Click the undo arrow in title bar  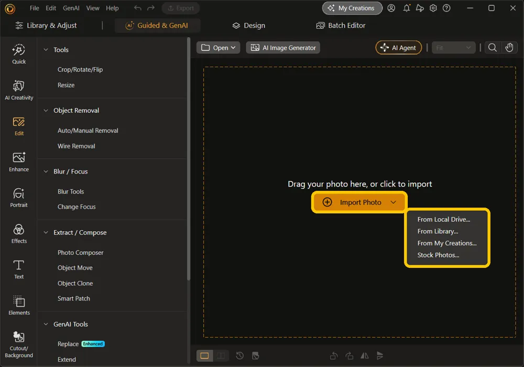(138, 8)
